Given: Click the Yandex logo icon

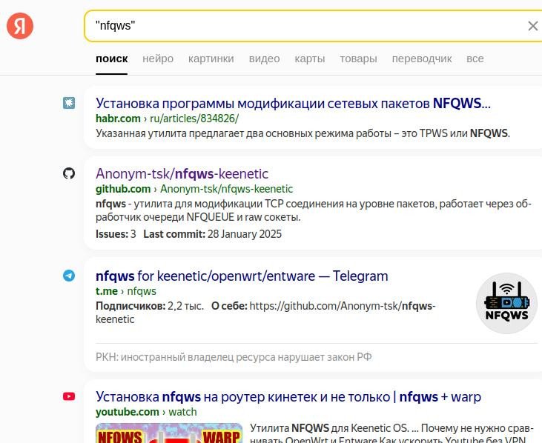Looking at the screenshot, I should point(20,26).
